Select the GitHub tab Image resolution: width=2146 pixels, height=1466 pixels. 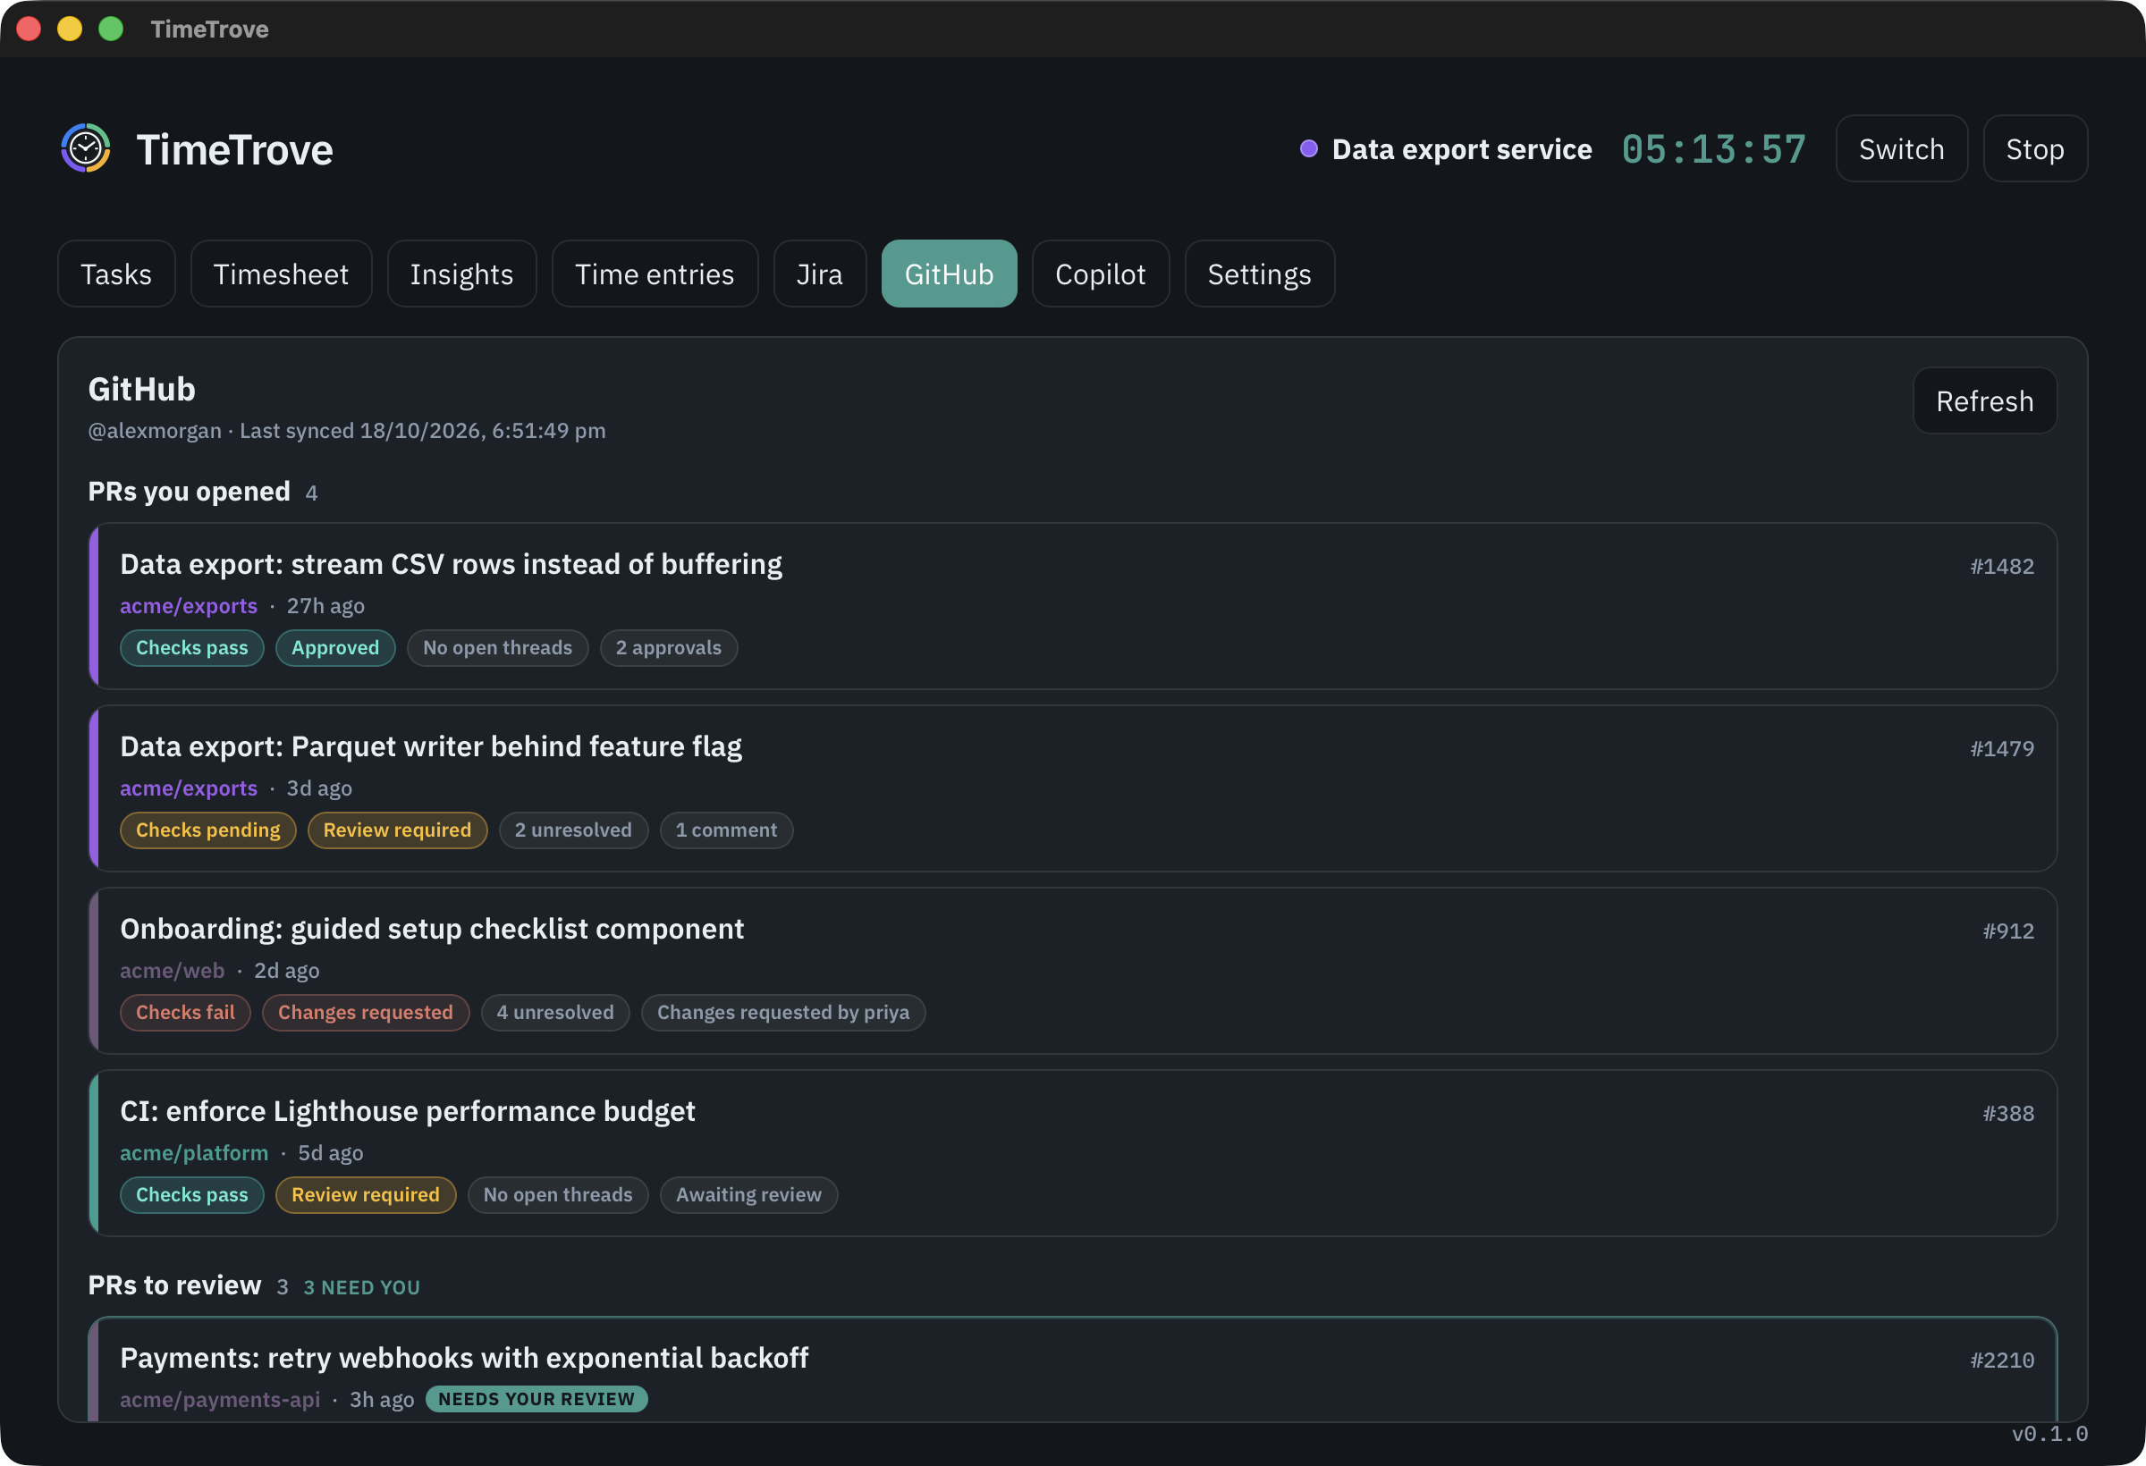click(x=950, y=274)
